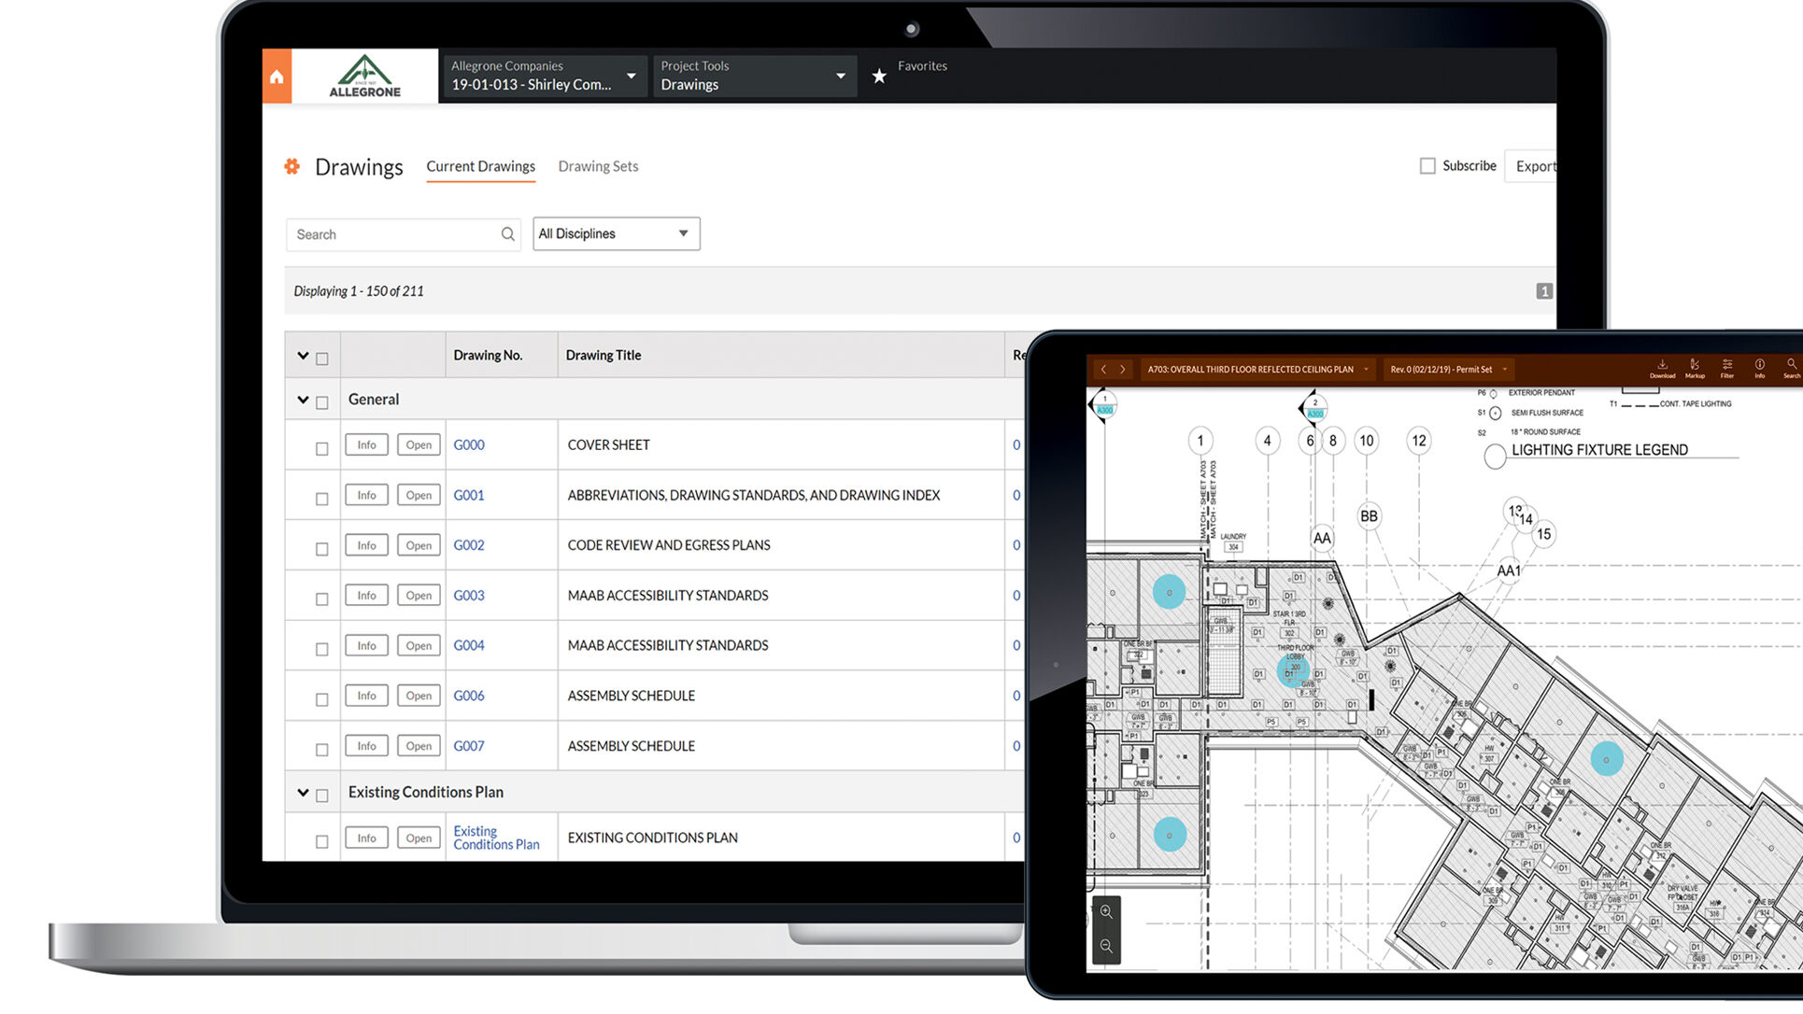Image resolution: width=1803 pixels, height=1014 pixels.
Task: Open the Filter tool in tablet viewer
Action: [1727, 369]
